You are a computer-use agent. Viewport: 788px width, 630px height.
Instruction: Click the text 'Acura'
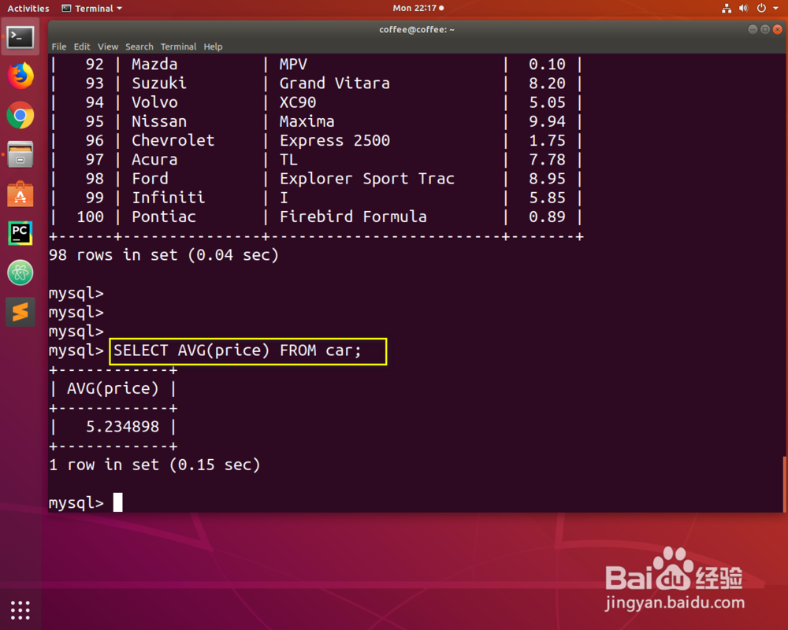coord(154,160)
